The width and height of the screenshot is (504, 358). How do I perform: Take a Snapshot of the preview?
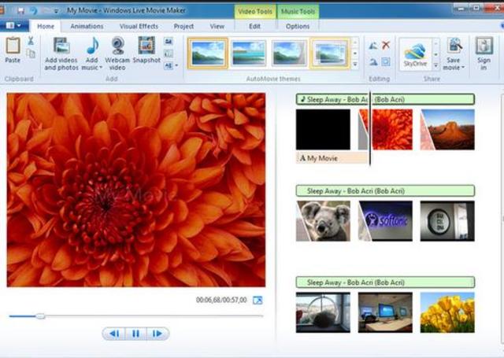point(146,50)
